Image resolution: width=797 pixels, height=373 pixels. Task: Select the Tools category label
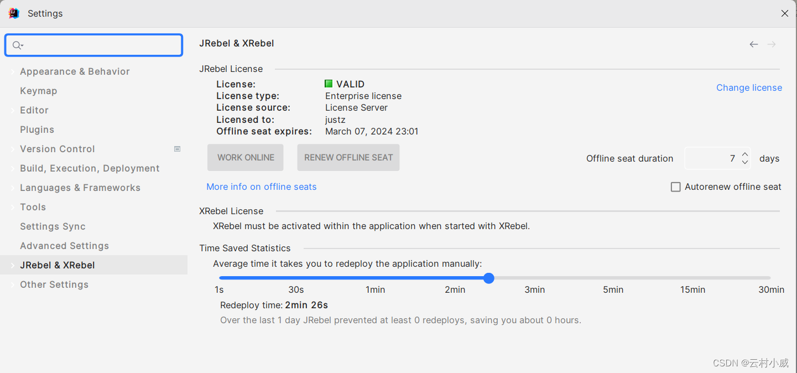click(x=33, y=207)
